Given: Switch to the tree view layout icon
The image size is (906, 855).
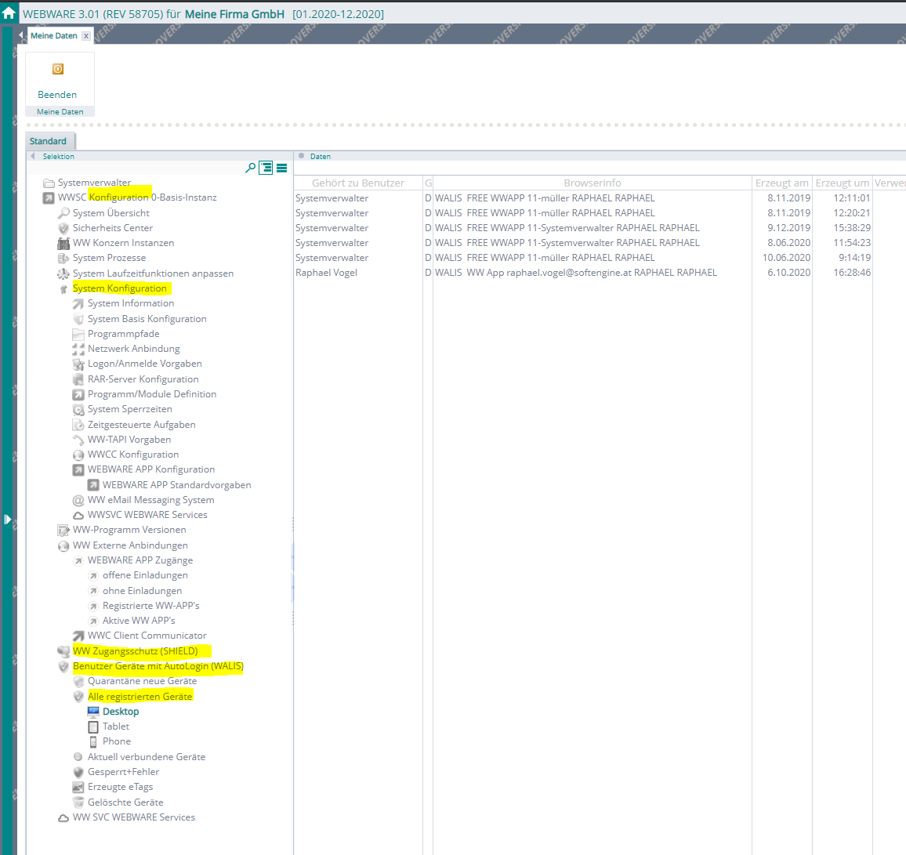Looking at the screenshot, I should [x=266, y=168].
